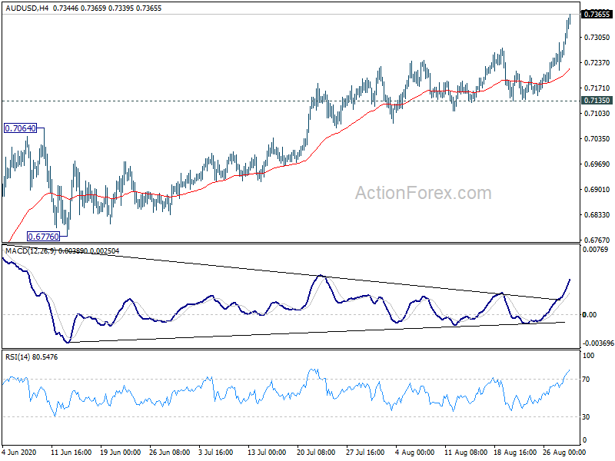The height and width of the screenshot is (461, 615).
Task: Select the 0.67760 price annotation label
Action: pyautogui.click(x=43, y=237)
